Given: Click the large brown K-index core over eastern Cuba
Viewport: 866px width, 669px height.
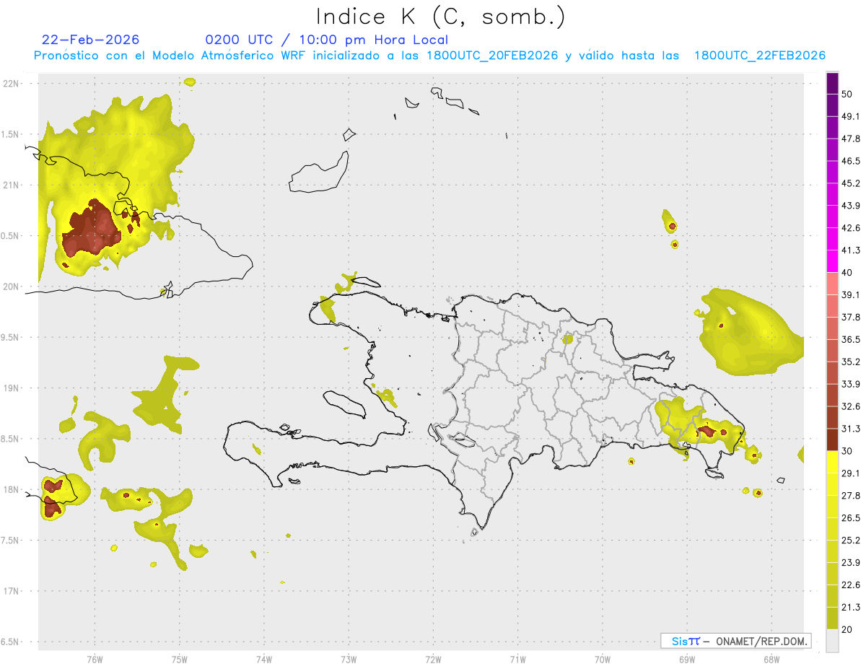Looking at the screenshot, I should tap(90, 229).
